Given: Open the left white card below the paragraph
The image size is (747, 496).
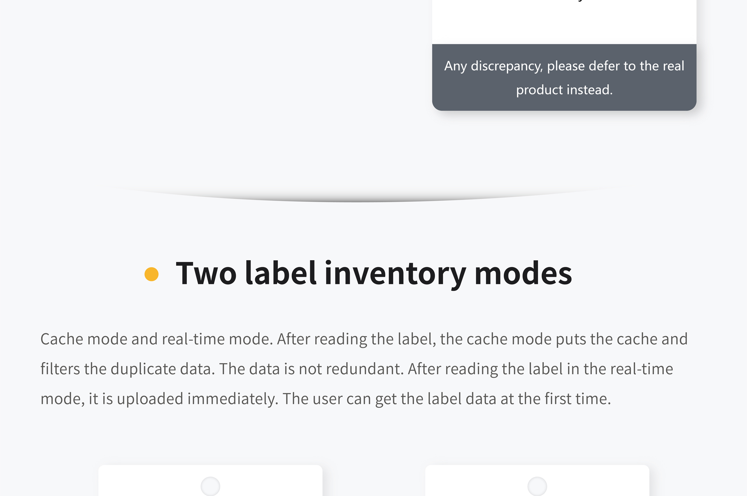Looking at the screenshot, I should coord(210,480).
